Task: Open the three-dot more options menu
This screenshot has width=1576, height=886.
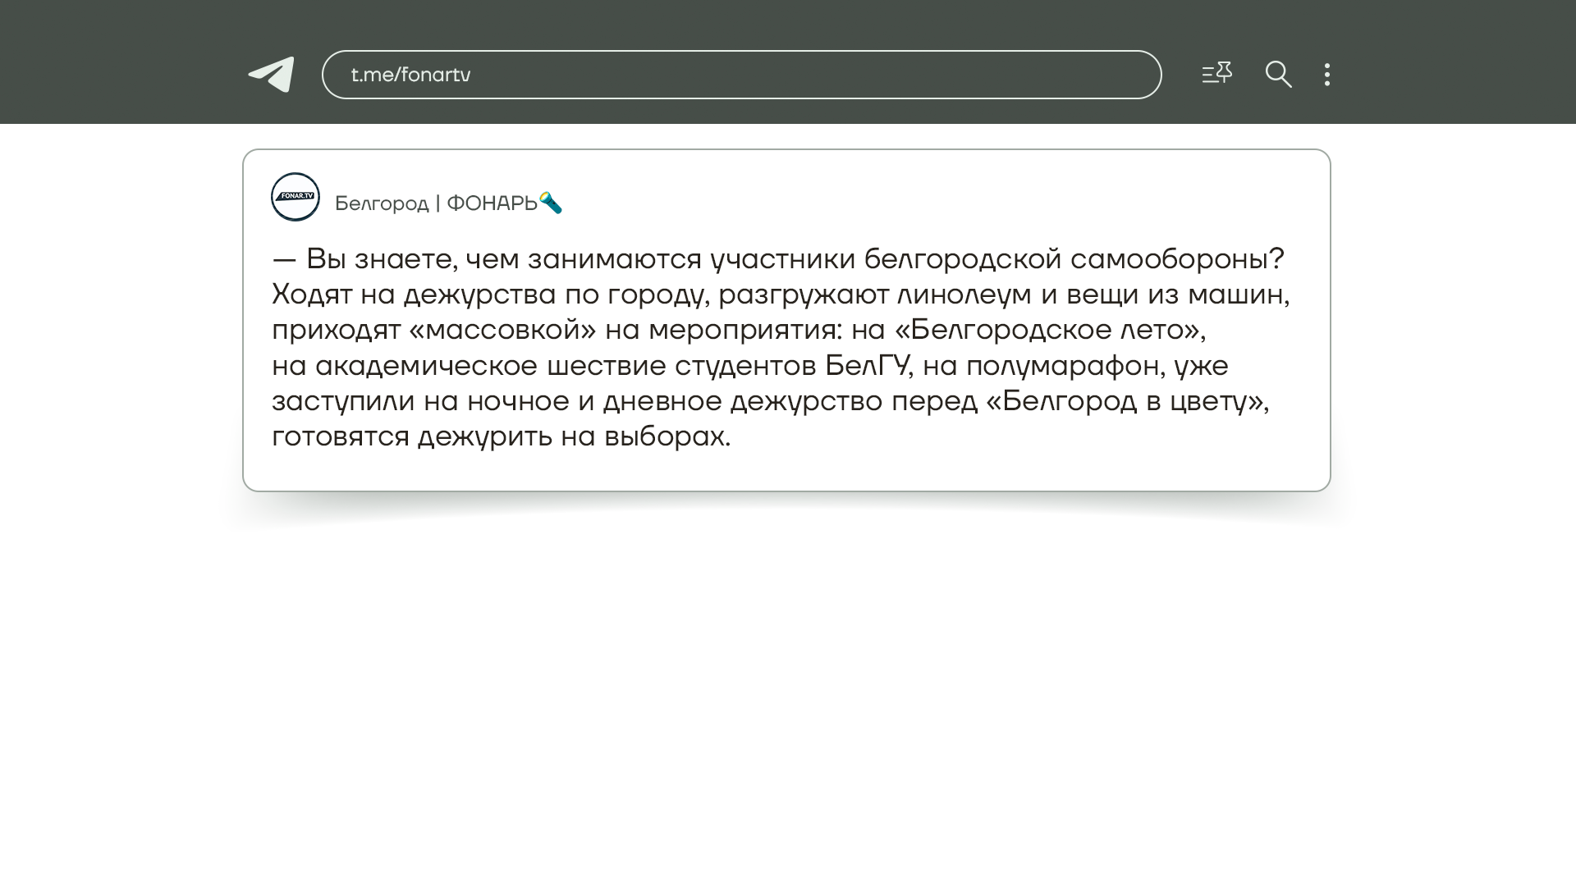Action: [1327, 75]
